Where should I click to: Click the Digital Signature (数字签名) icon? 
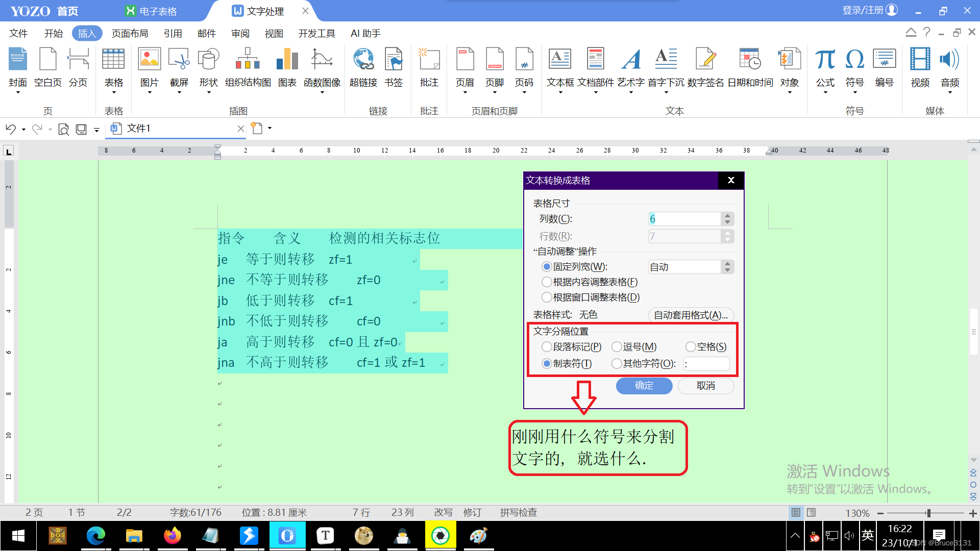click(705, 60)
